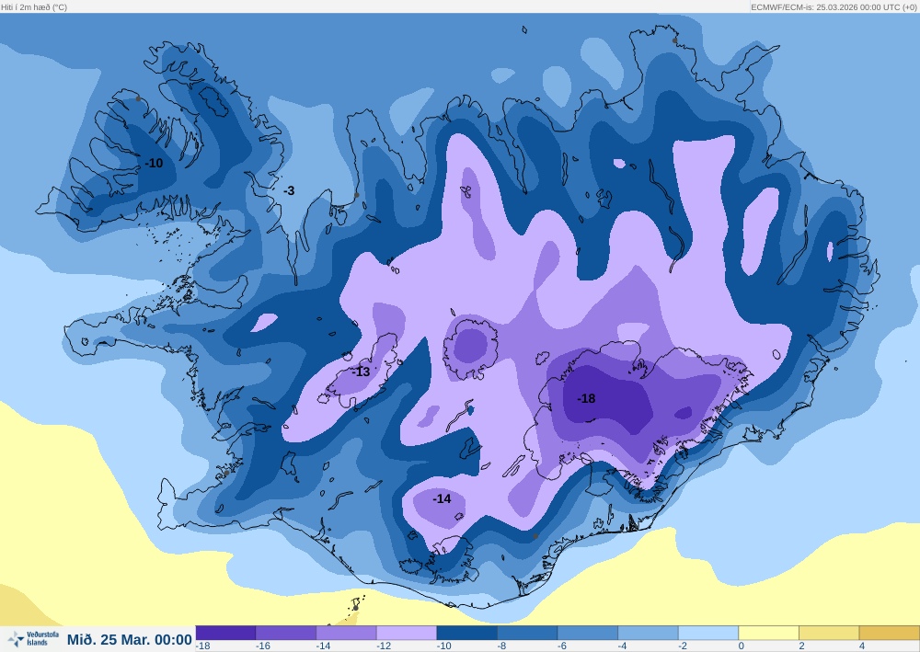The image size is (920, 652).
Task: Click the -10 temperature label on Westfjords
Action: [x=155, y=163]
